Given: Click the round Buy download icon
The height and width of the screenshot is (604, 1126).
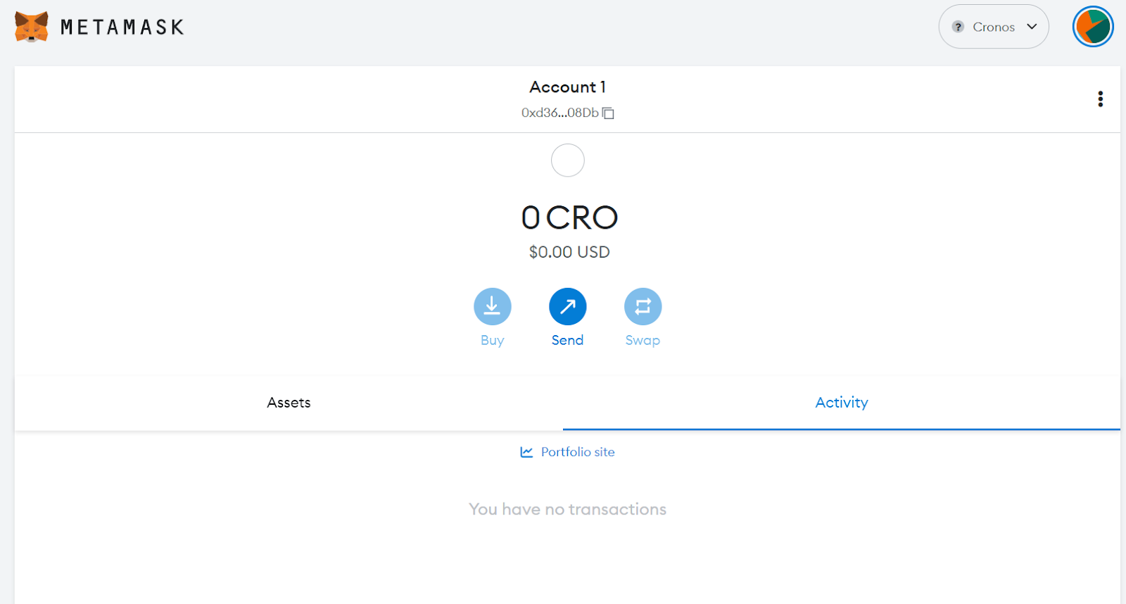Looking at the screenshot, I should 493,307.
